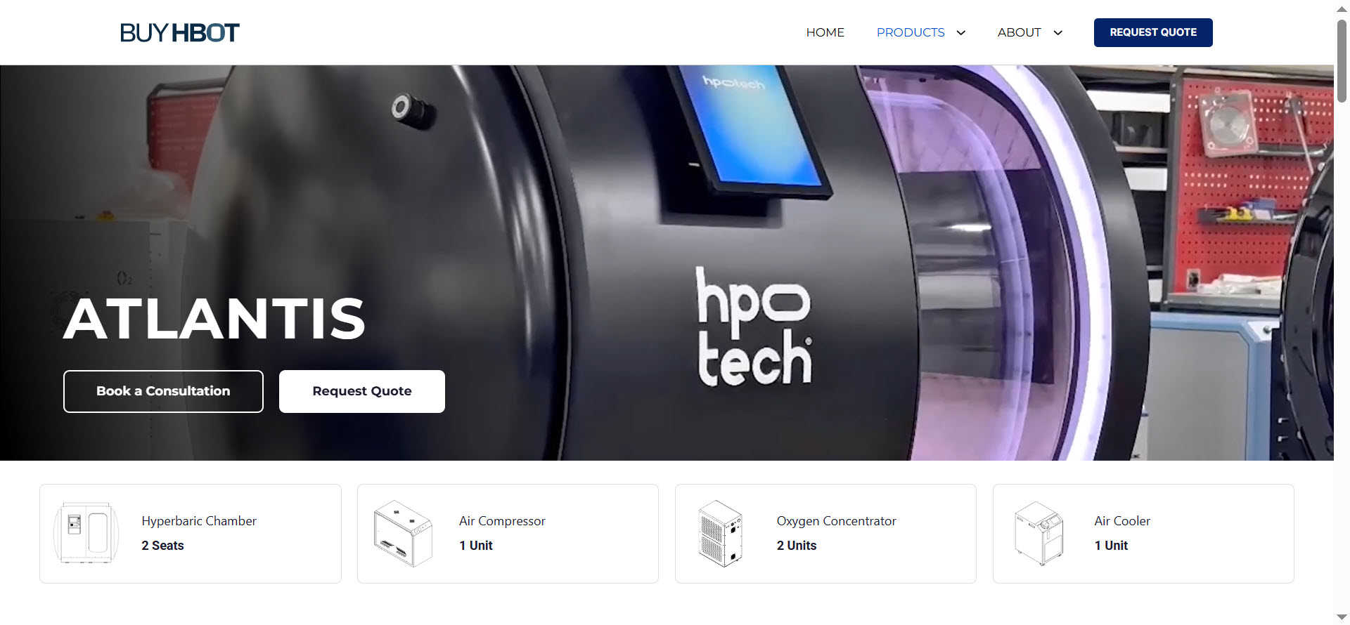Viewport: 1350px width, 625px height.
Task: Select the Air Compressor 1 Unit text
Action: click(x=502, y=533)
